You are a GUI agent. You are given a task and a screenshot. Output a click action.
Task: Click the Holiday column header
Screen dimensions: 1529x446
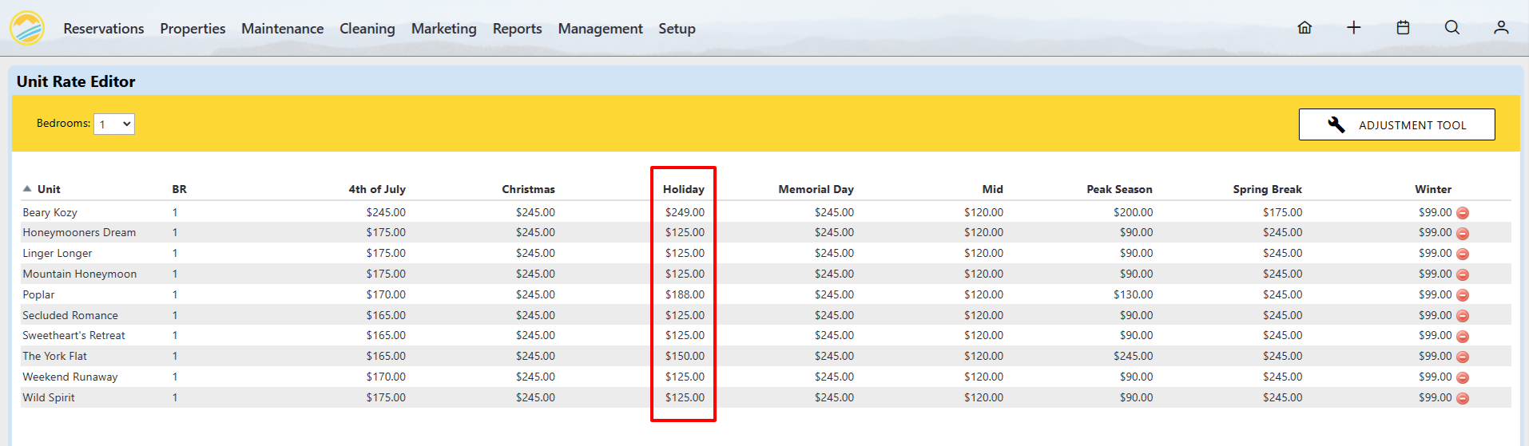point(683,189)
